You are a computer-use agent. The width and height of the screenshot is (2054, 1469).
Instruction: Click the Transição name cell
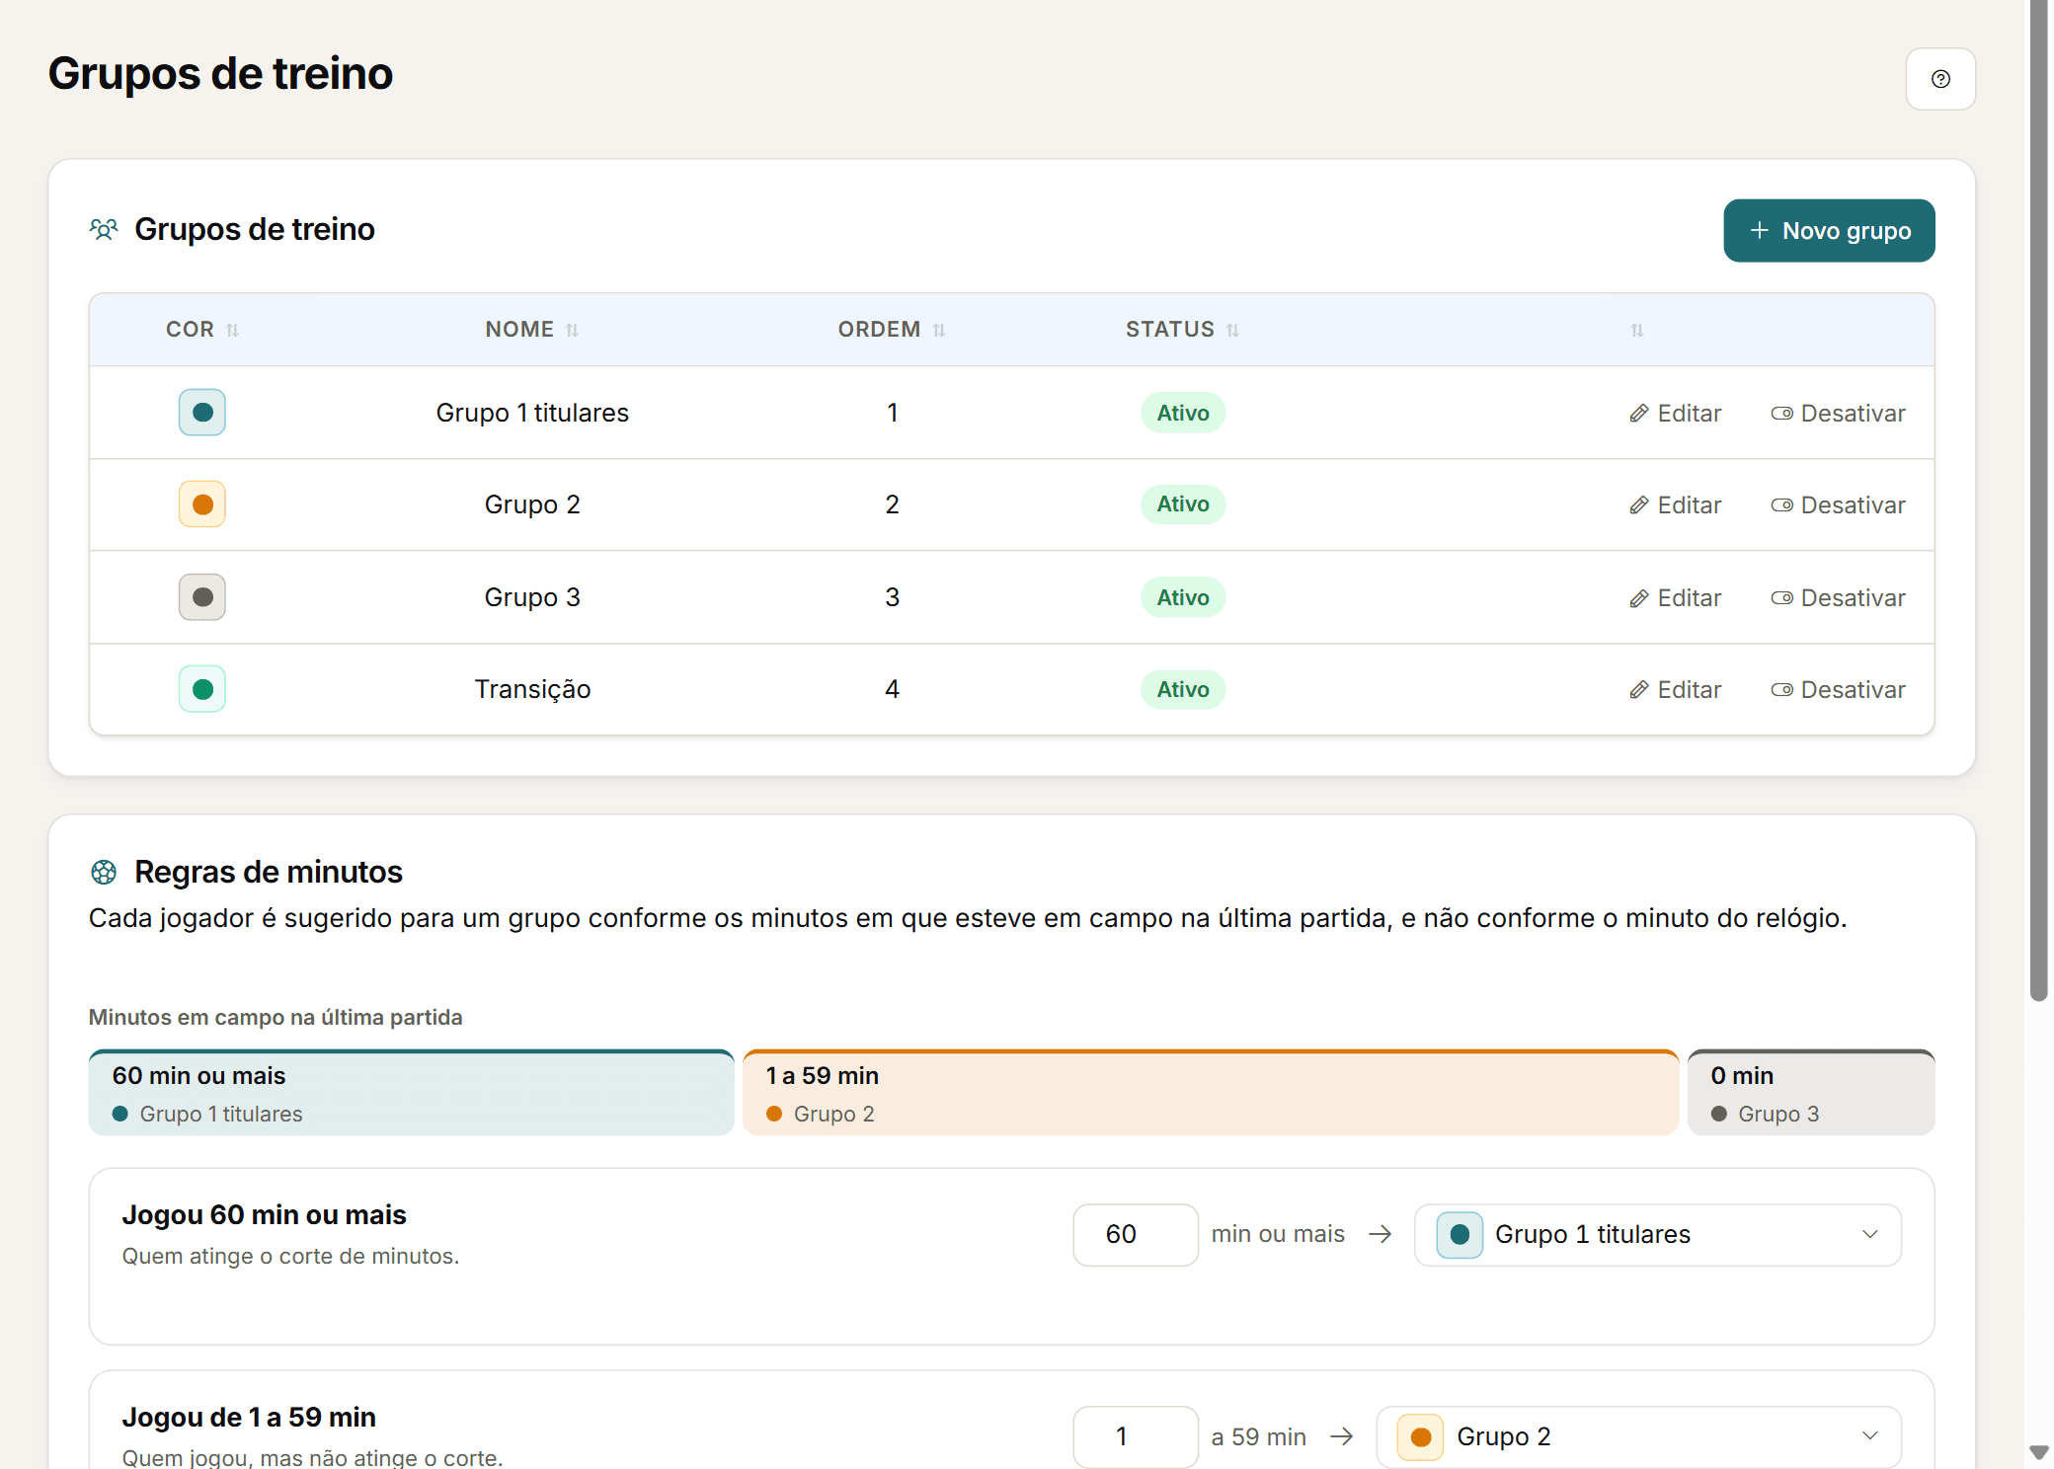pyautogui.click(x=532, y=689)
